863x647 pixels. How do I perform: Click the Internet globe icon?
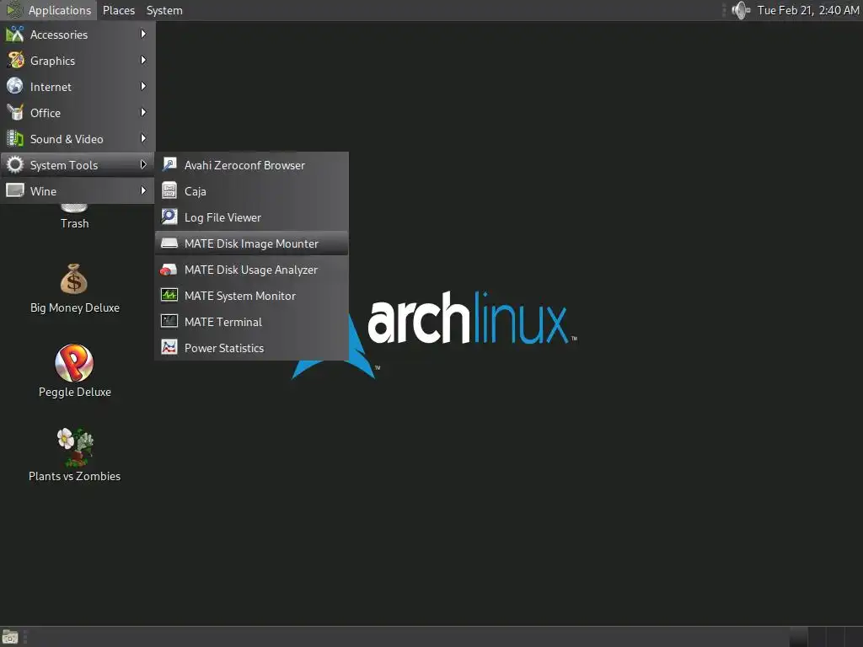[15, 87]
